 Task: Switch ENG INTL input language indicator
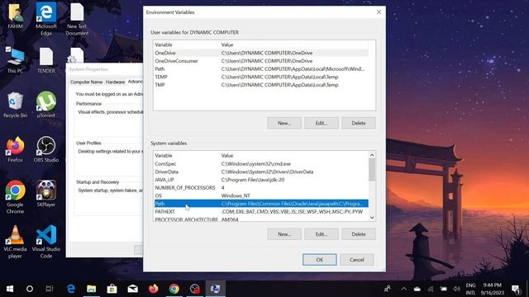(x=470, y=289)
